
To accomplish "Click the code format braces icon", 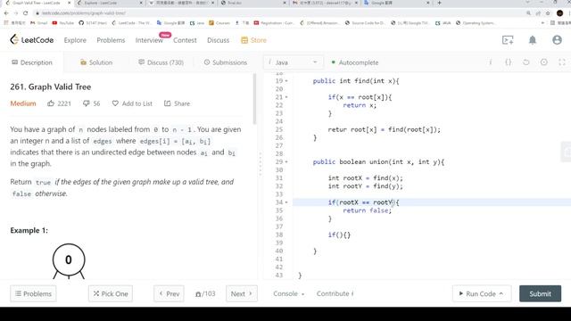I will tap(508, 62).
